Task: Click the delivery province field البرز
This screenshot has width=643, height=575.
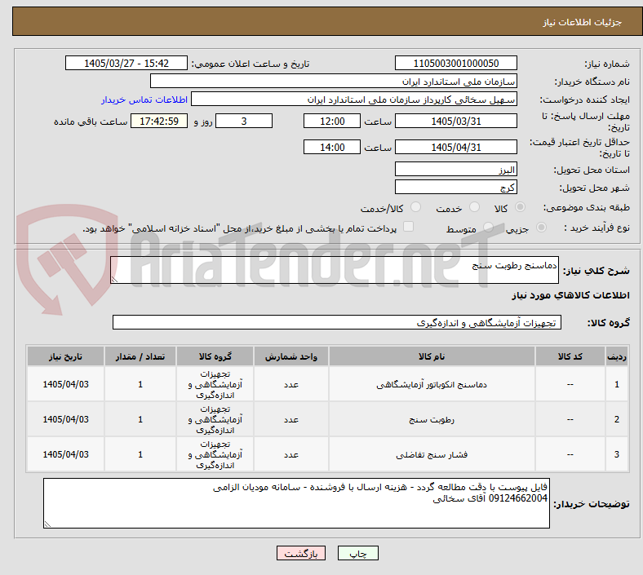Action: pyautogui.click(x=456, y=169)
